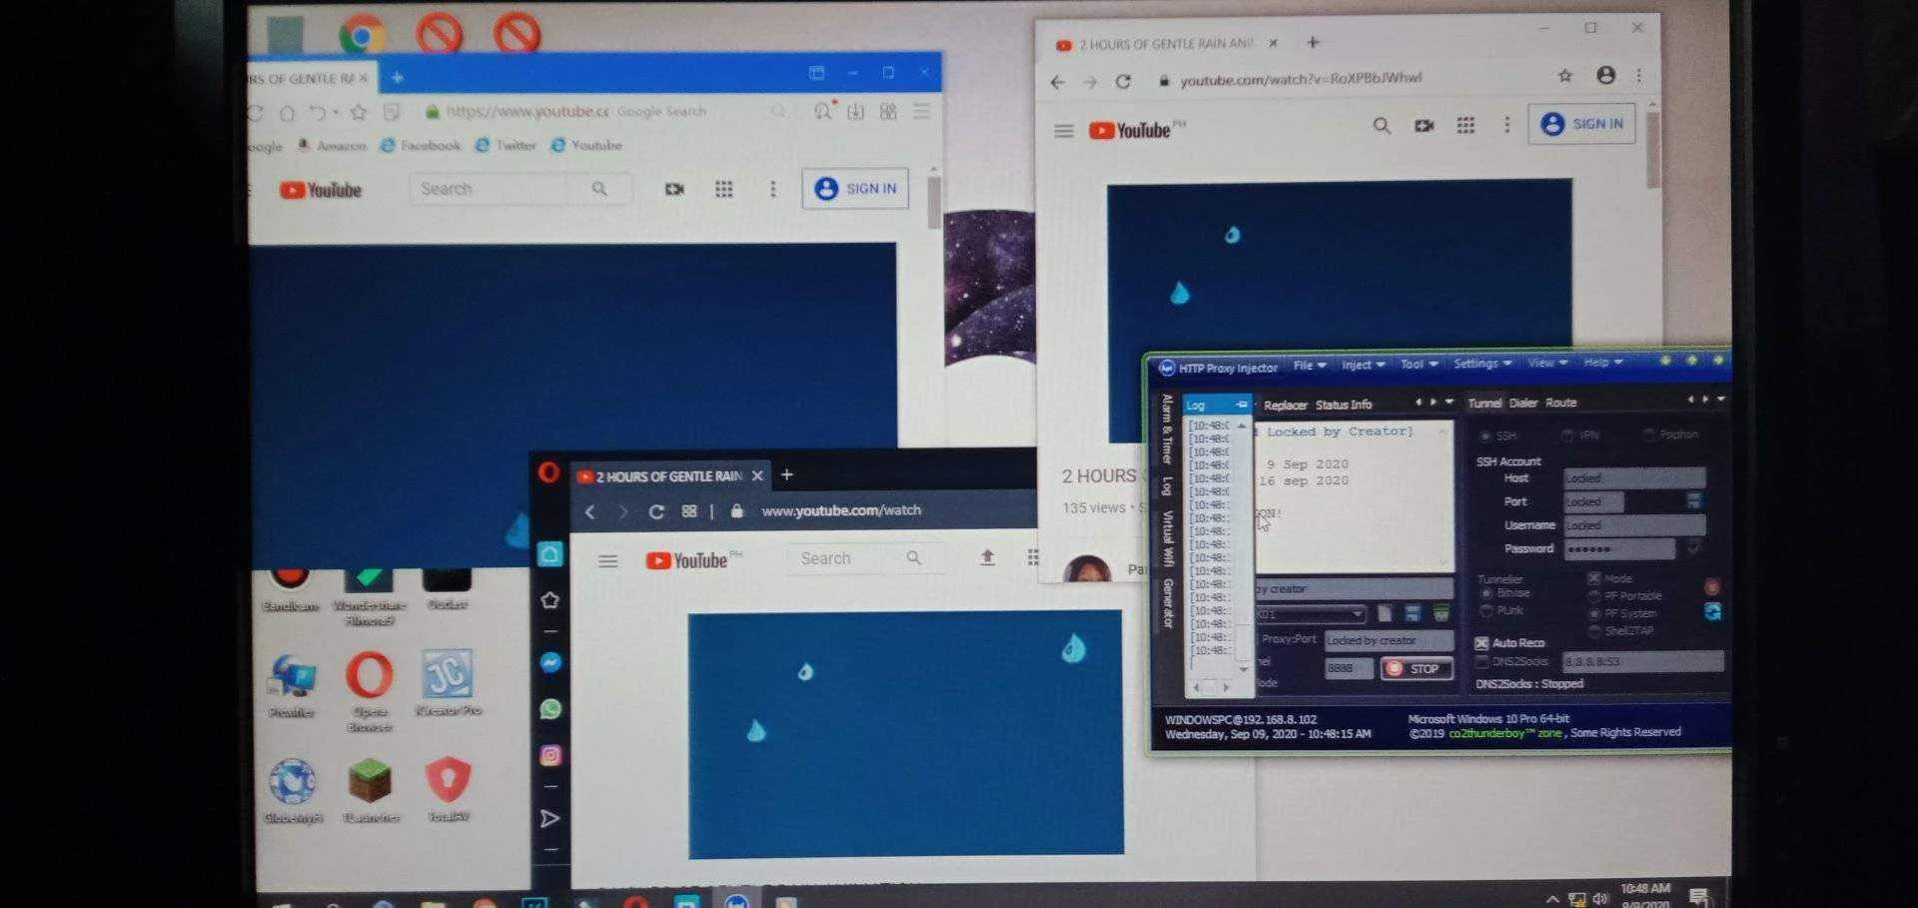Select the PF System radio option

coord(1595,614)
